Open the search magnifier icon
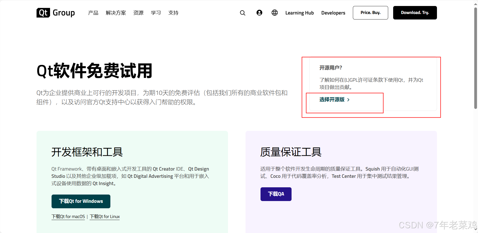This screenshot has width=478, height=233. click(243, 13)
